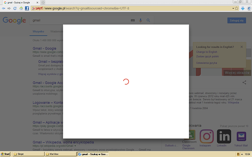252x157 pixels.
Task: Open the Wikipedia link in knowledge panel
Action: [233, 102]
